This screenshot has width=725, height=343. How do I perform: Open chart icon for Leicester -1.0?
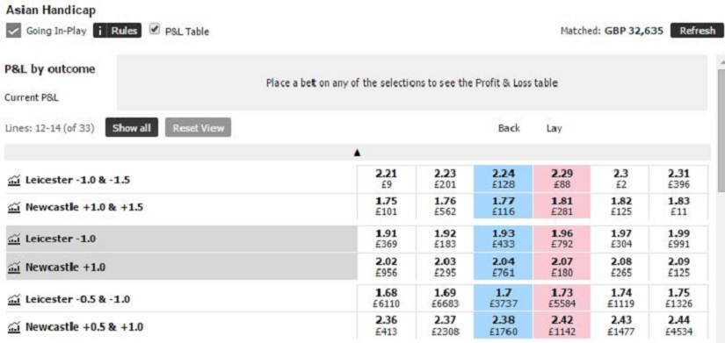(14, 239)
